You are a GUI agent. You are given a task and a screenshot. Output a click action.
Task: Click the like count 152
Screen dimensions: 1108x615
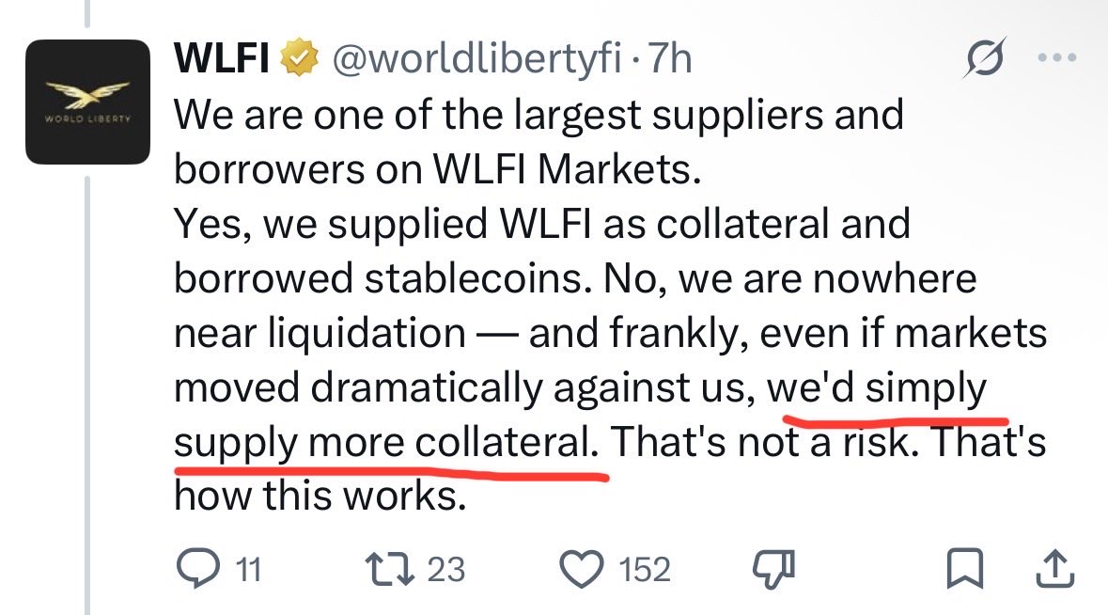point(645,570)
